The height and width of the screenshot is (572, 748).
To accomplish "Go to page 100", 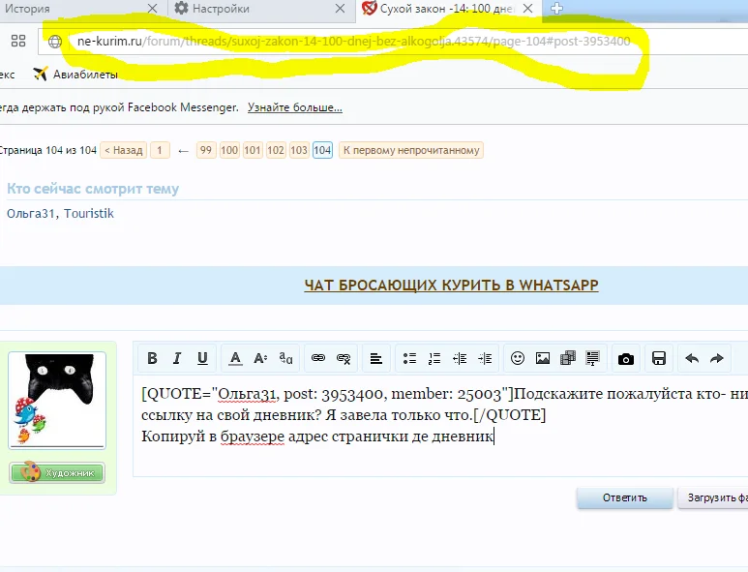I will (229, 150).
